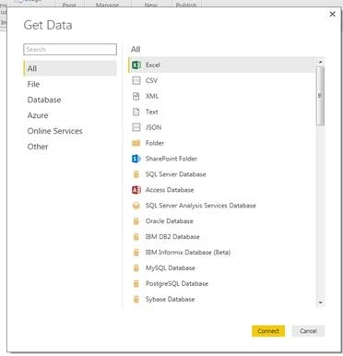Click the IBM Informix Database icon
The height and width of the screenshot is (356, 343).
136,253
